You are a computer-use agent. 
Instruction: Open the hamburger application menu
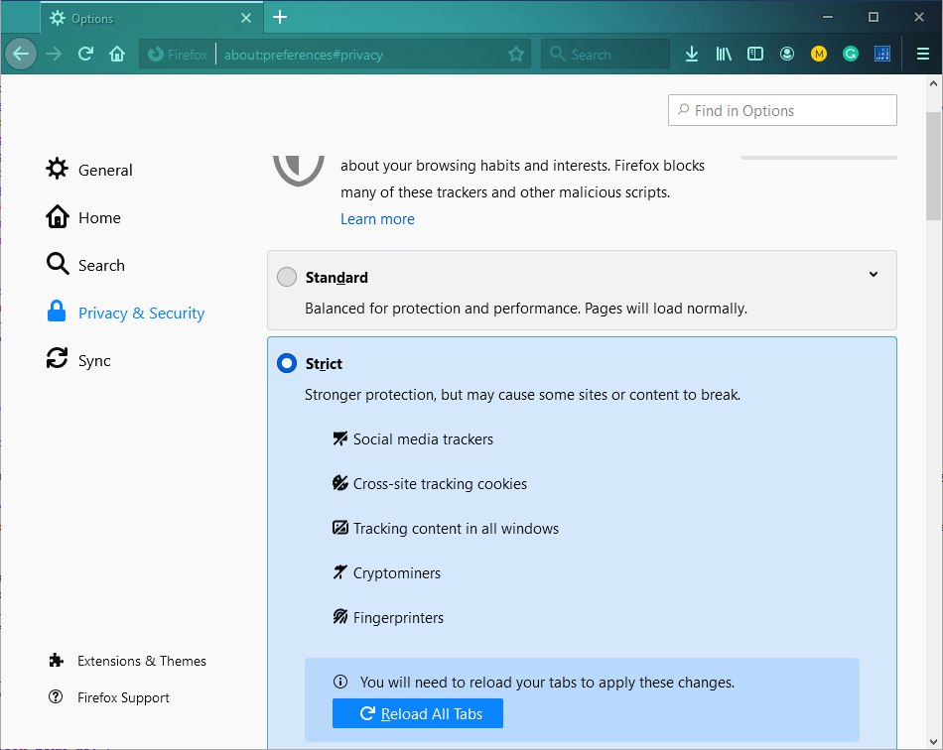click(x=923, y=55)
